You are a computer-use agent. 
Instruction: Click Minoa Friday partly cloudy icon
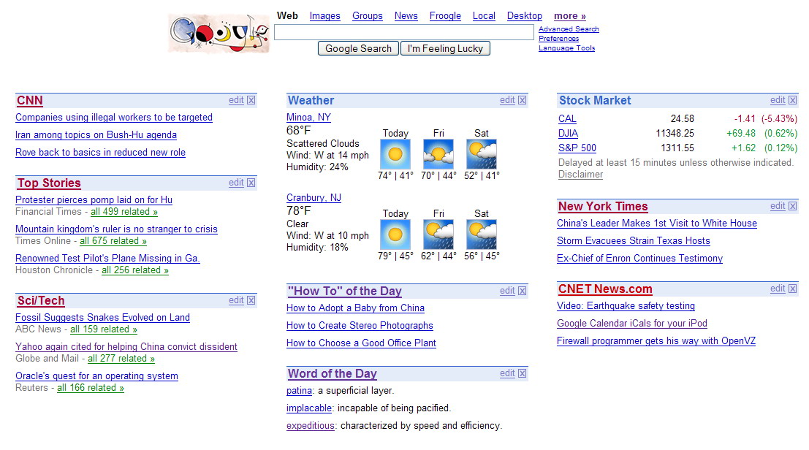pyautogui.click(x=438, y=154)
